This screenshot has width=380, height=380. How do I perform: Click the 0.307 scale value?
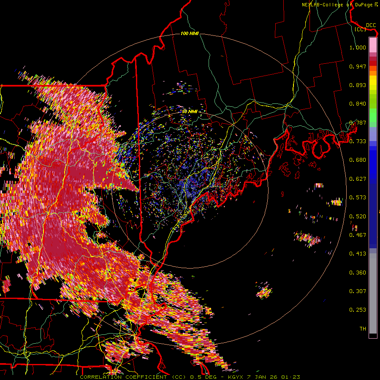pos(358,291)
